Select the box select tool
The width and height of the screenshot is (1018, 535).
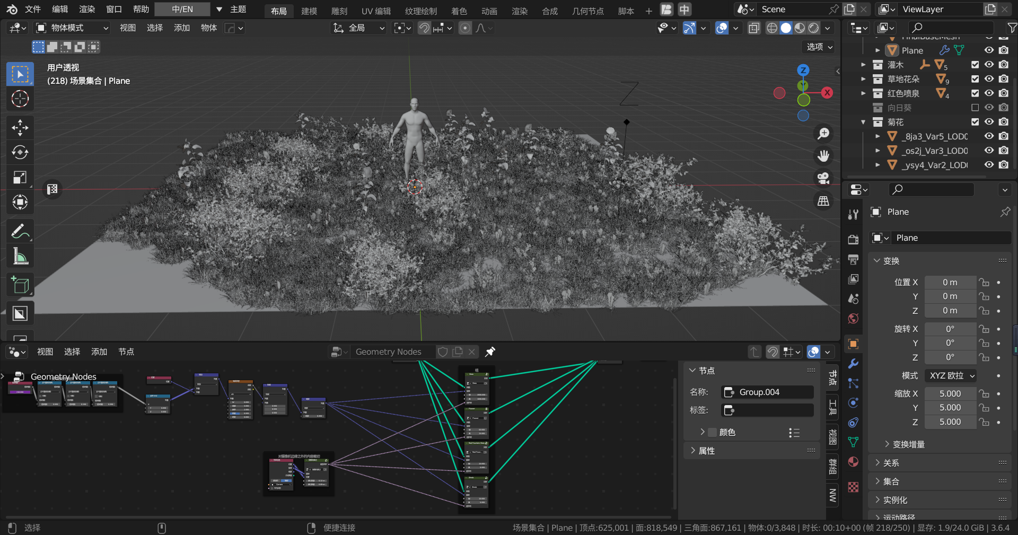[20, 74]
